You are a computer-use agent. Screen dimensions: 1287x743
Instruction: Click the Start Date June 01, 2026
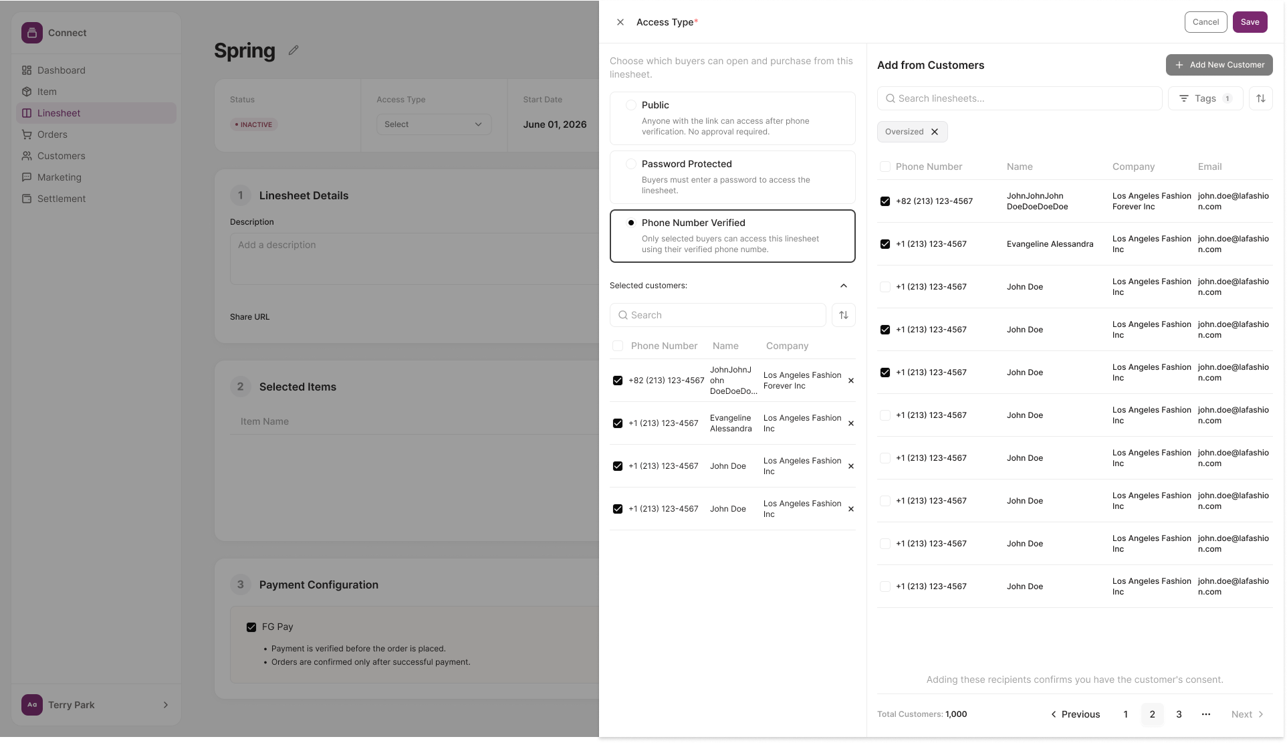pos(555,124)
